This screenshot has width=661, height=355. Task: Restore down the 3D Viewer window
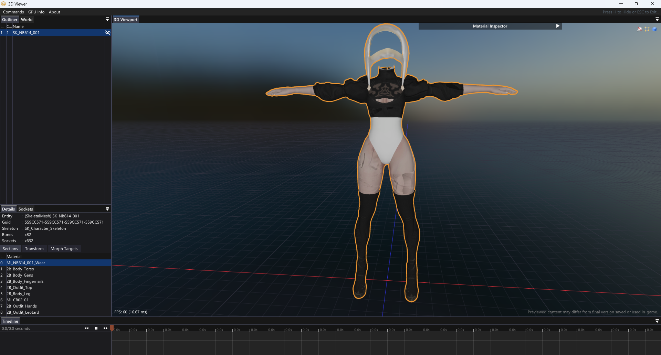pyautogui.click(x=637, y=4)
